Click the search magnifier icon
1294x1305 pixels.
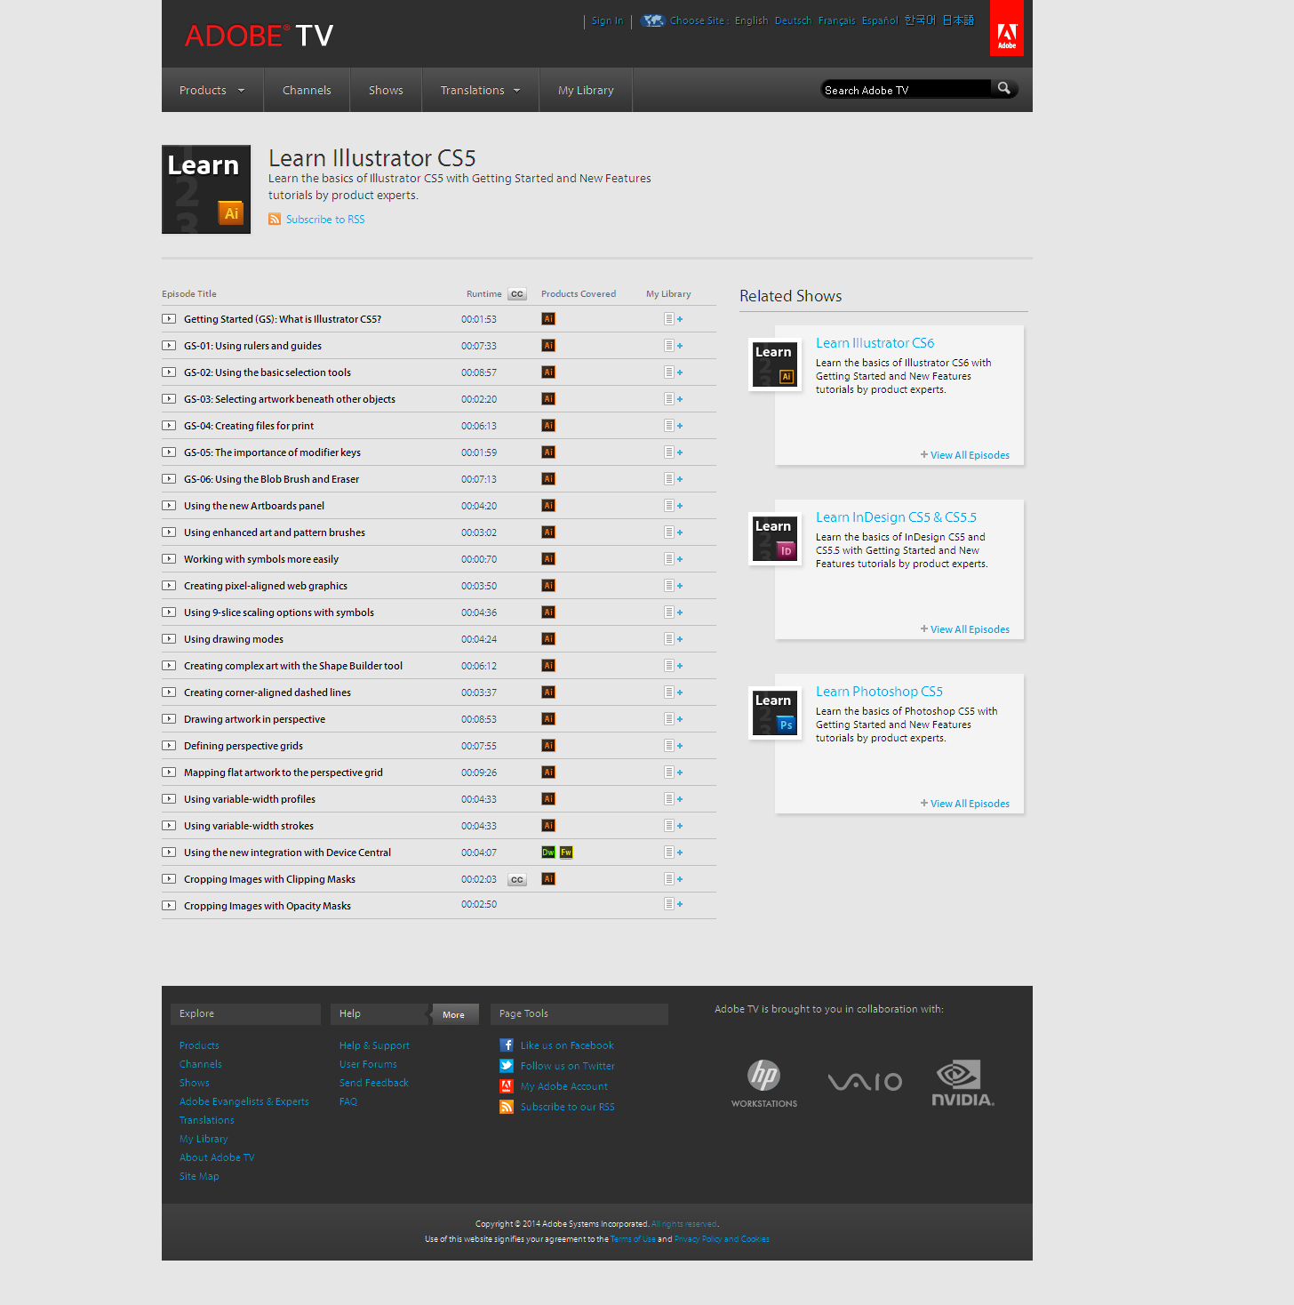coord(1004,89)
